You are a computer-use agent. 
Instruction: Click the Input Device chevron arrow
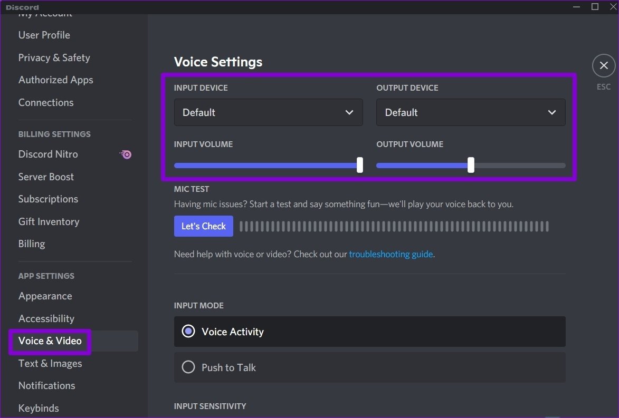pos(349,112)
